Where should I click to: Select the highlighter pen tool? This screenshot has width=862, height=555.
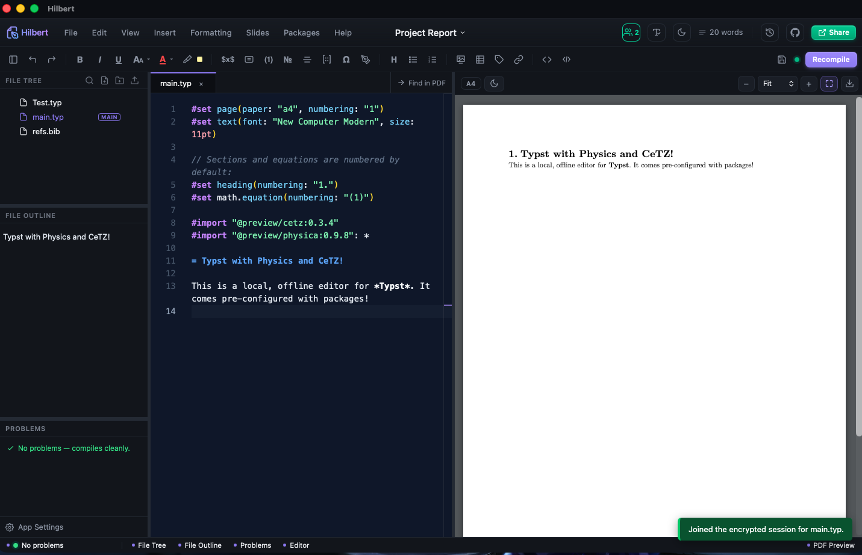tap(187, 60)
